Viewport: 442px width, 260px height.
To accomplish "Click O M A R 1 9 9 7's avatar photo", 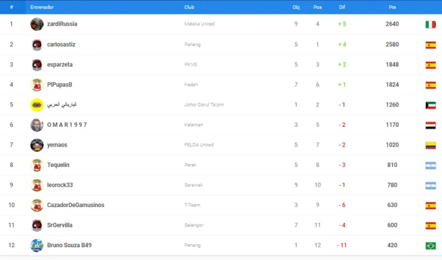I will [37, 124].
